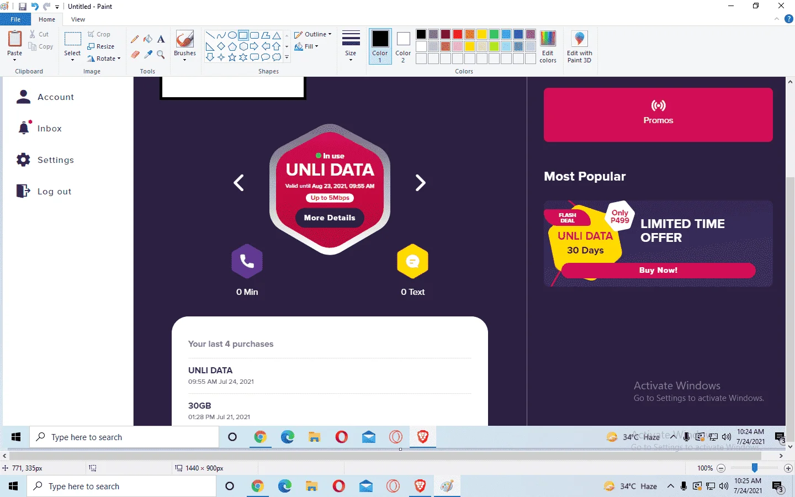The height and width of the screenshot is (497, 795).
Task: Choose the Cloud callout shape
Action: point(277,57)
